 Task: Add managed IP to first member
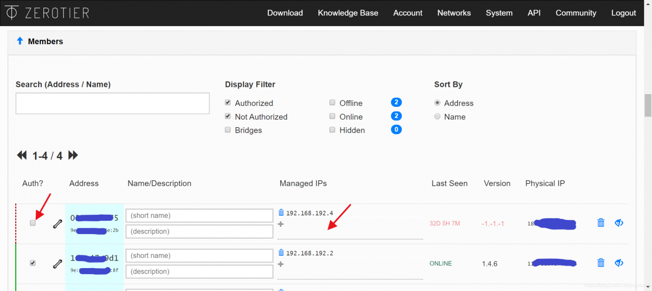tap(281, 224)
